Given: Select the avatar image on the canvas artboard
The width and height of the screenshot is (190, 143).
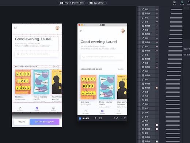Looking at the screenshot, I should coord(57,28).
